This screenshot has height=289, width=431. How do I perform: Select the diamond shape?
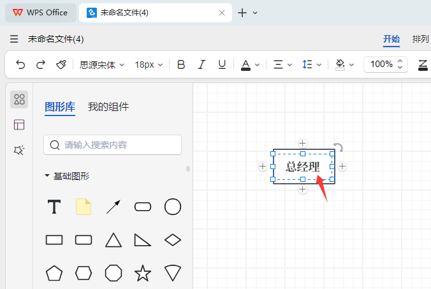click(173, 240)
